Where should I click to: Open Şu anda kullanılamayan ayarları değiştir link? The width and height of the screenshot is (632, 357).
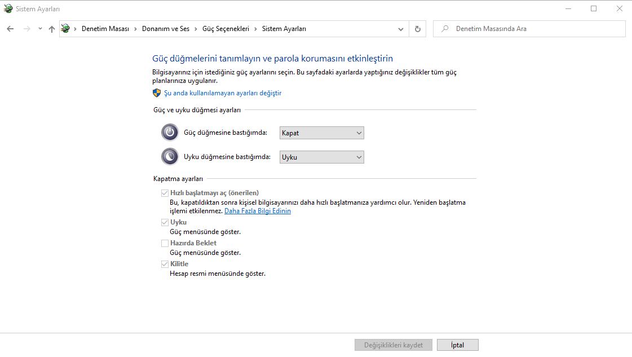(223, 93)
